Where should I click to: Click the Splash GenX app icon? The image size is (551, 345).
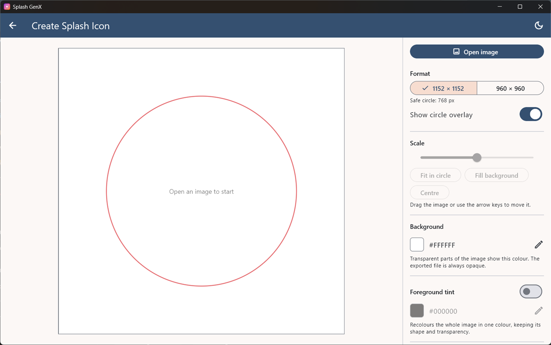pyautogui.click(x=7, y=7)
